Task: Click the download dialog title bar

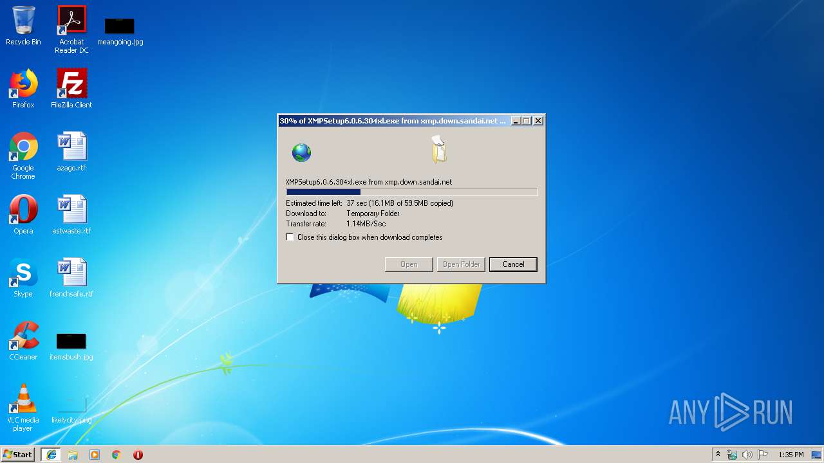Action: [393, 121]
